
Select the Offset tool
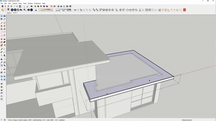(x=4, y=45)
